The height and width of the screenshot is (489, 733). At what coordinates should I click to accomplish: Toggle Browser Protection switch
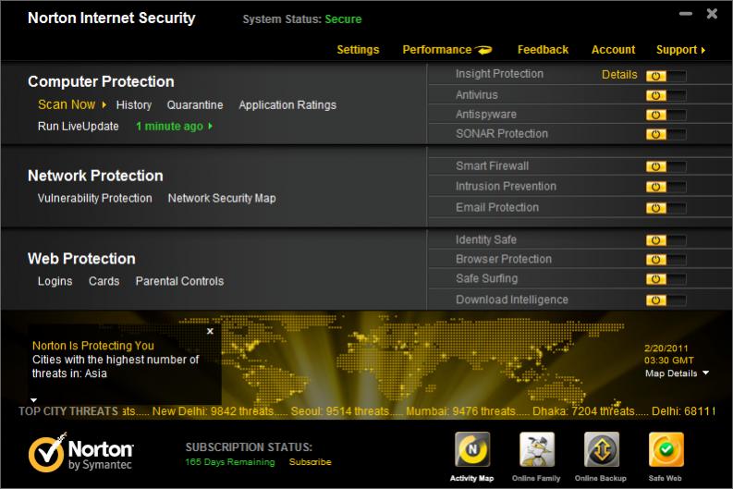pyautogui.click(x=666, y=260)
